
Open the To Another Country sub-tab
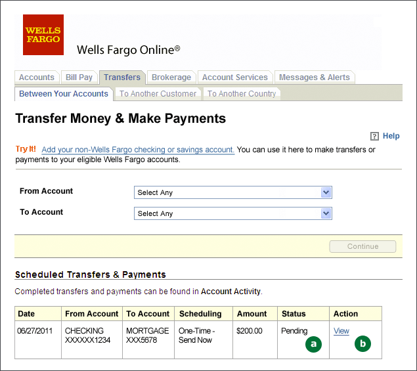tap(242, 94)
